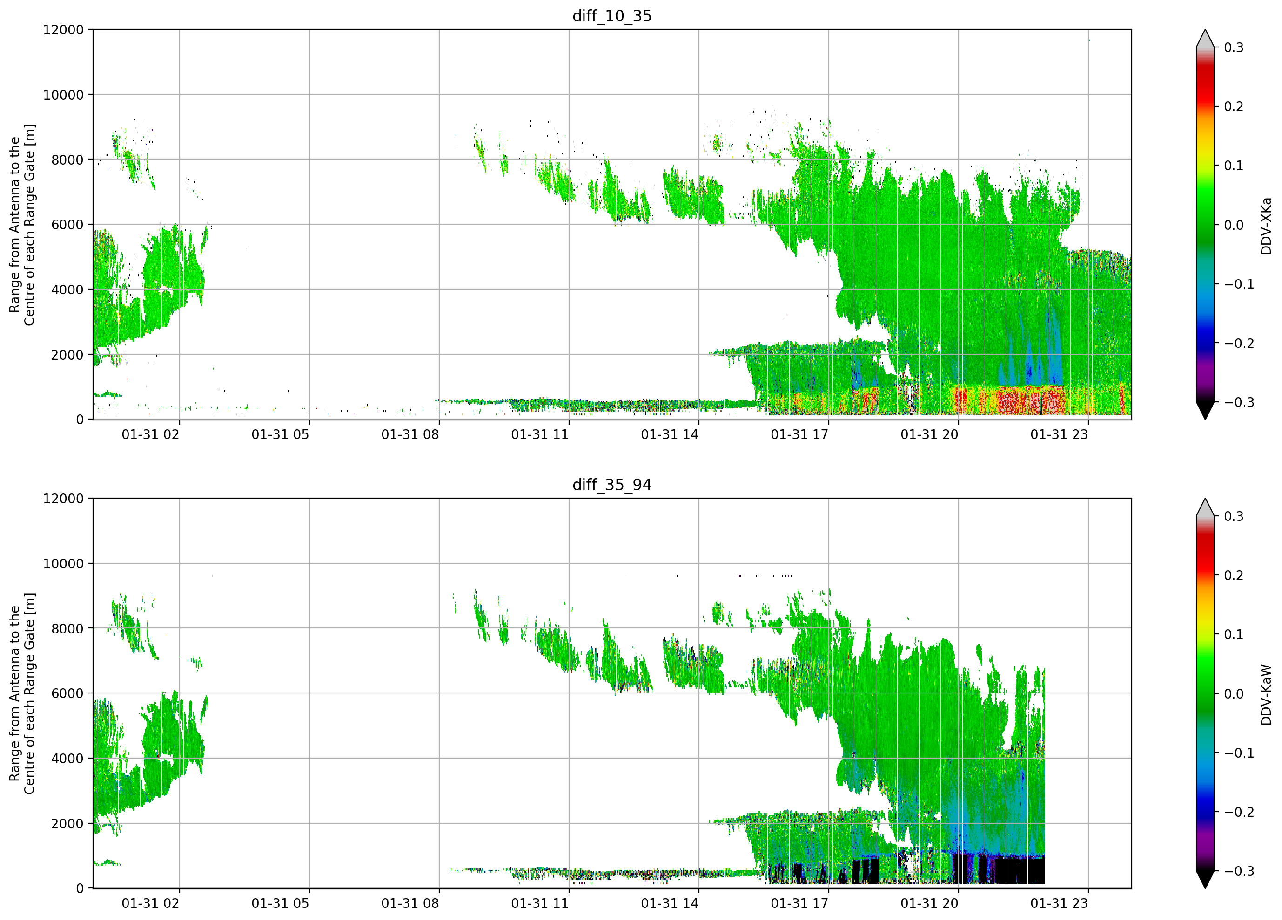Click the grey upper-extend arrow of DDV-XKa colorbar
This screenshot has width=1282, height=920.
point(1205,40)
